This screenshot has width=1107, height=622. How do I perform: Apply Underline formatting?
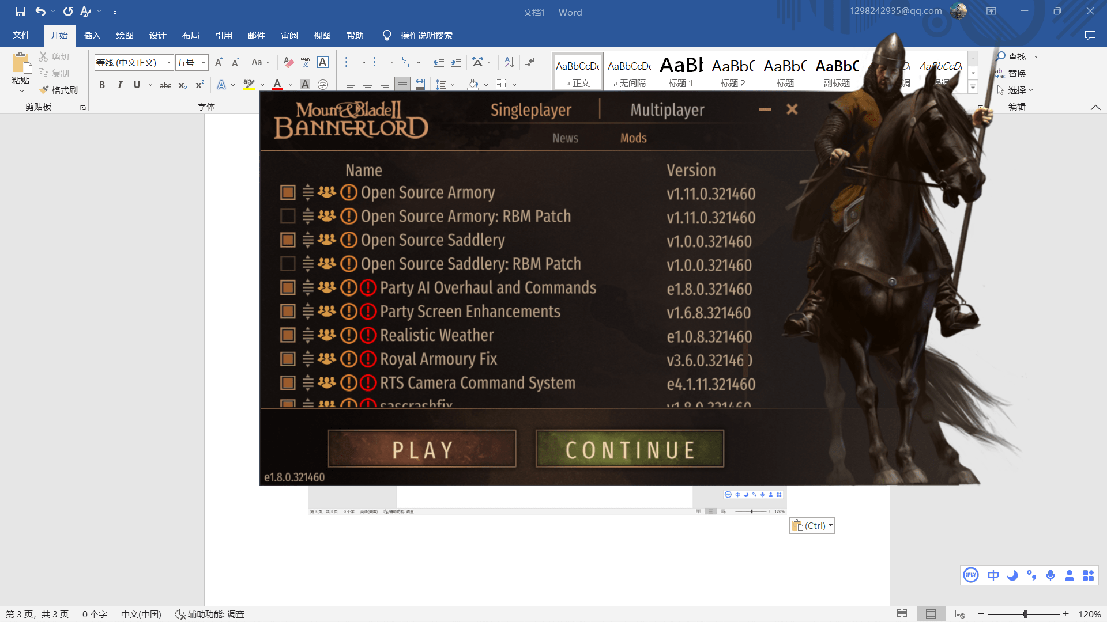click(137, 85)
